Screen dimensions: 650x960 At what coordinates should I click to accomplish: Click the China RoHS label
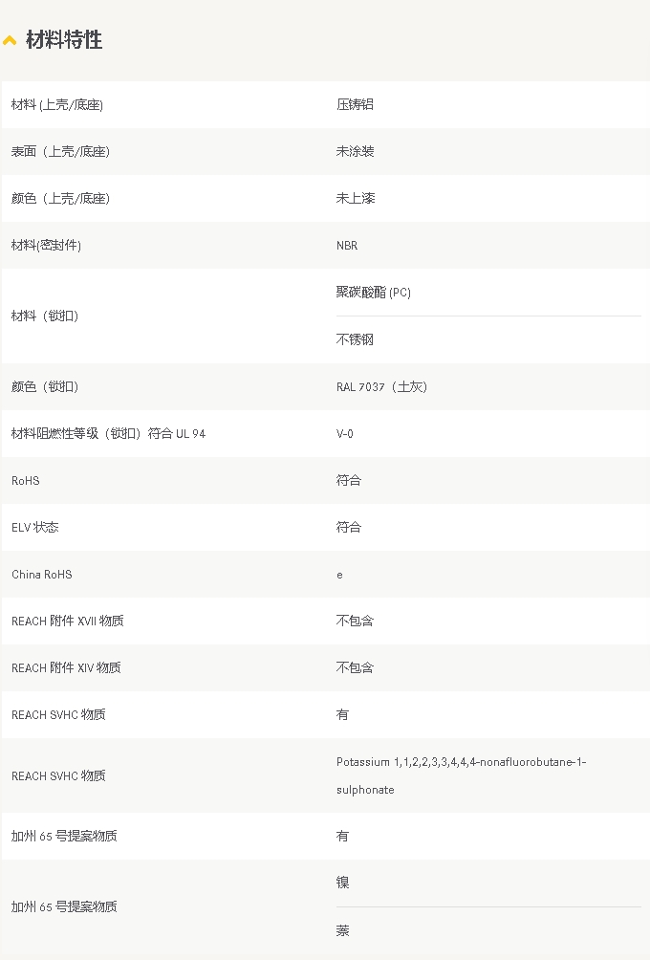tap(42, 575)
